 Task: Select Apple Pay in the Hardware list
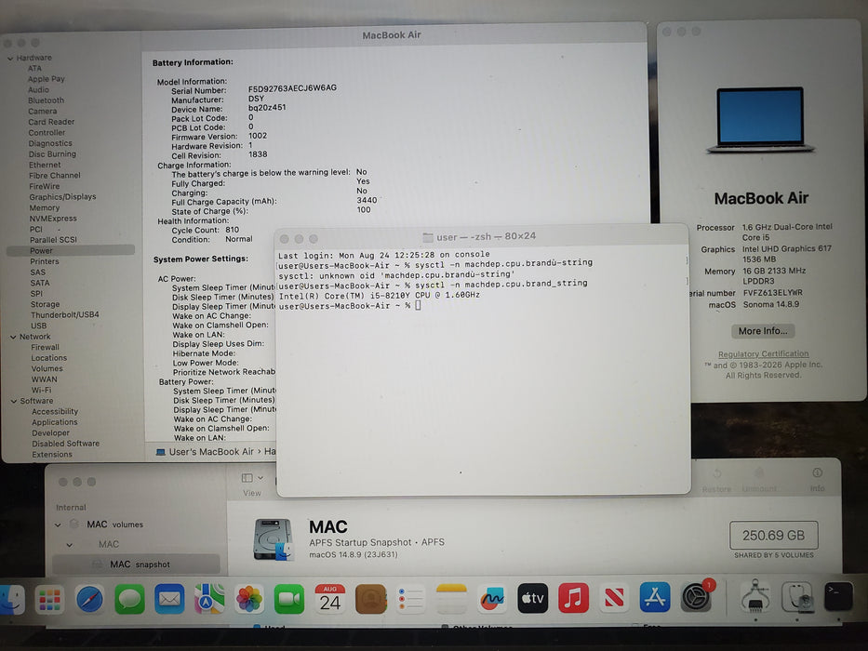pyautogui.click(x=47, y=79)
